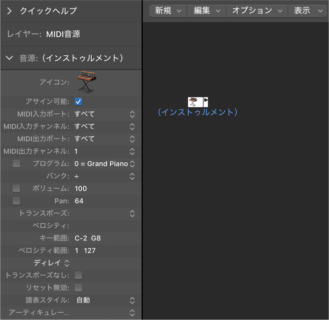The width and height of the screenshot is (329, 320).
Task: Open the Grand Piano program dropdown
Action: pyautogui.click(x=132, y=164)
